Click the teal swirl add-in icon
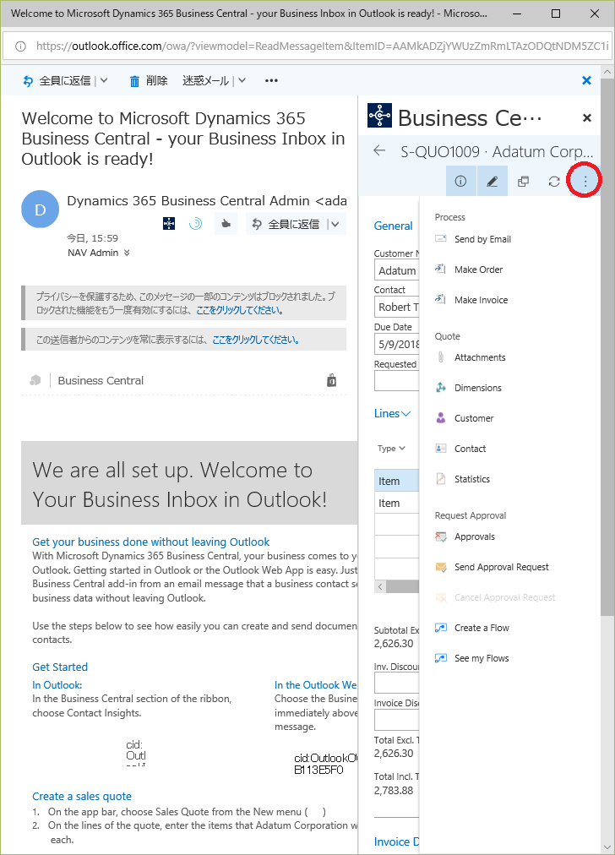The height and width of the screenshot is (855, 615). tap(195, 224)
